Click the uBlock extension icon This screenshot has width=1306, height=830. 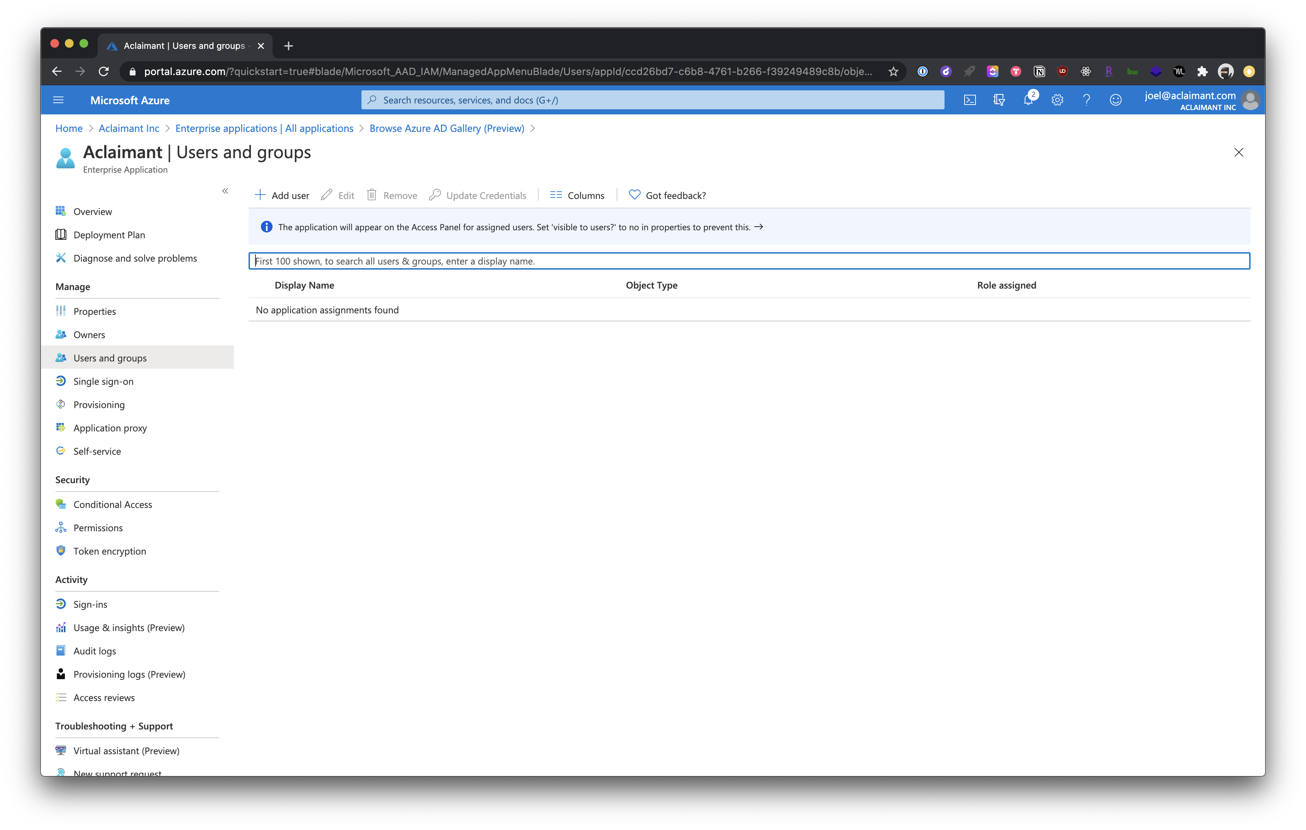coord(1063,71)
